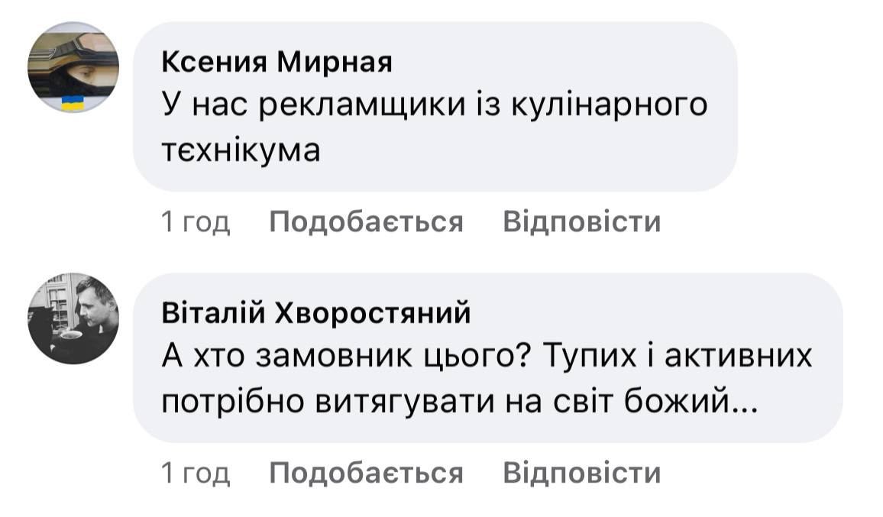Open the "1 год" timestamp under Ксения's comment
The height and width of the screenshot is (517, 883).
tap(196, 221)
